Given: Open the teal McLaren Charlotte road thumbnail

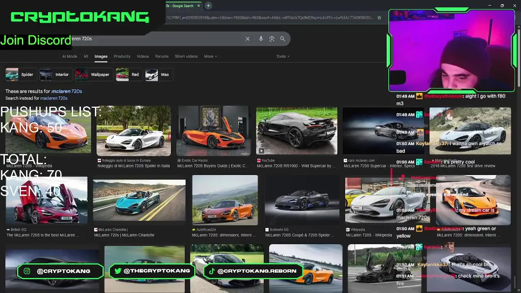Looking at the screenshot, I should coord(139,200).
